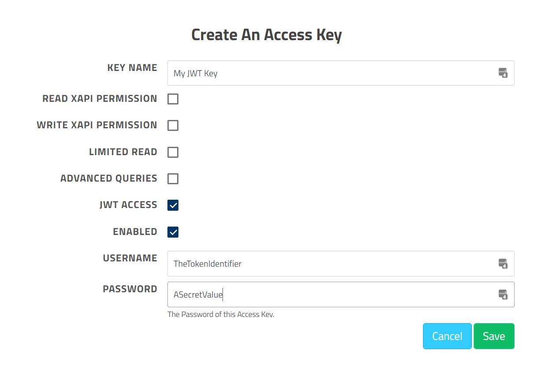534x365 pixels.
Task: Click the password help text below the field
Action: (x=221, y=315)
